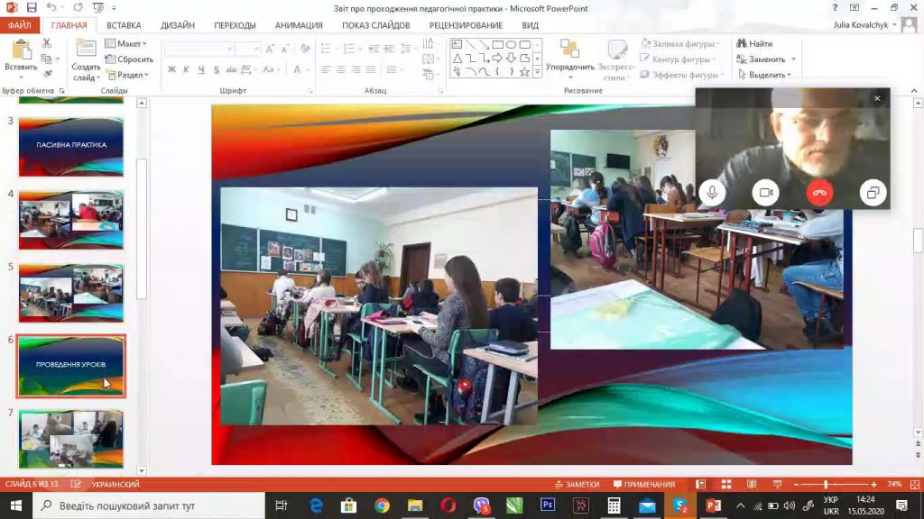
Task: Toggle the Заметки notes pane in status bar
Action: pyautogui.click(x=577, y=484)
